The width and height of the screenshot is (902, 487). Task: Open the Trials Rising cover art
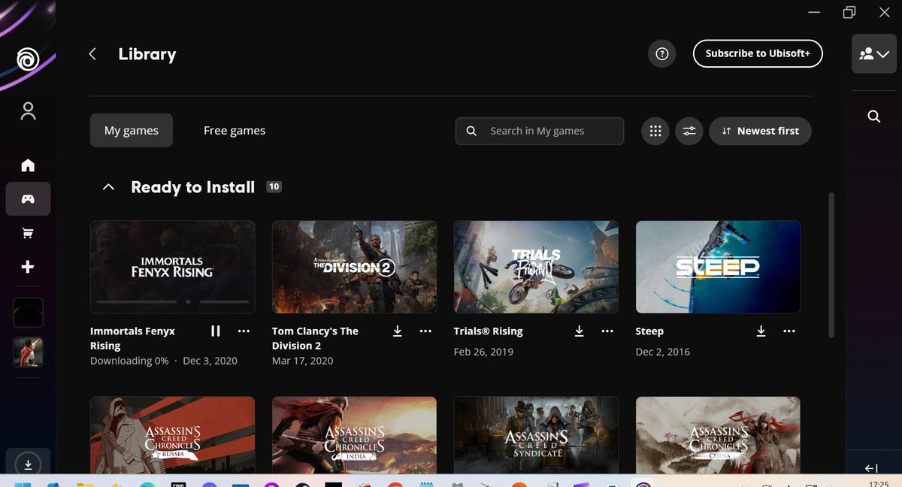(536, 267)
